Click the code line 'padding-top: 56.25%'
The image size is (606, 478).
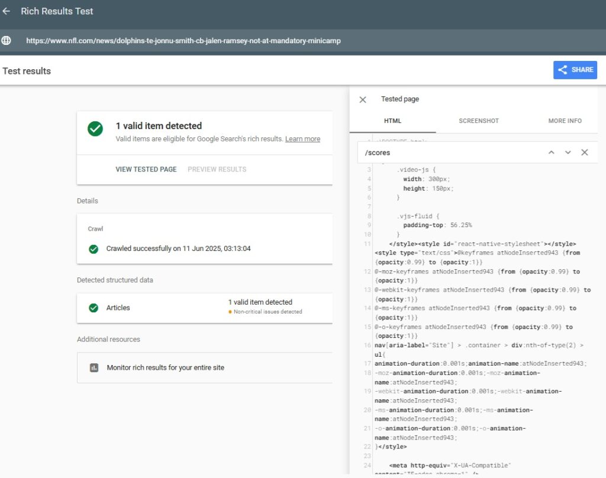coord(437,225)
